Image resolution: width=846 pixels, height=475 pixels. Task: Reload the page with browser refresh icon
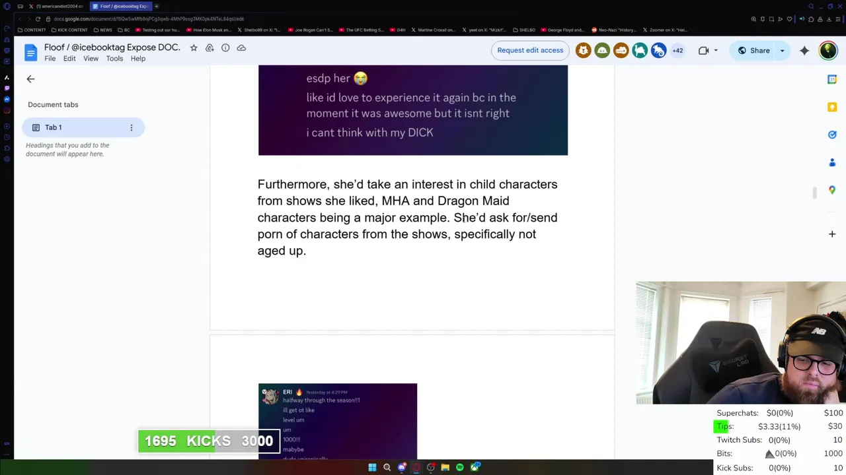(x=38, y=19)
